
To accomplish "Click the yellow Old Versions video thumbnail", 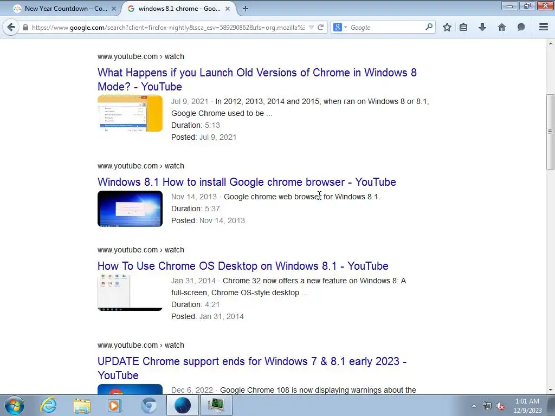I will 130,113.
